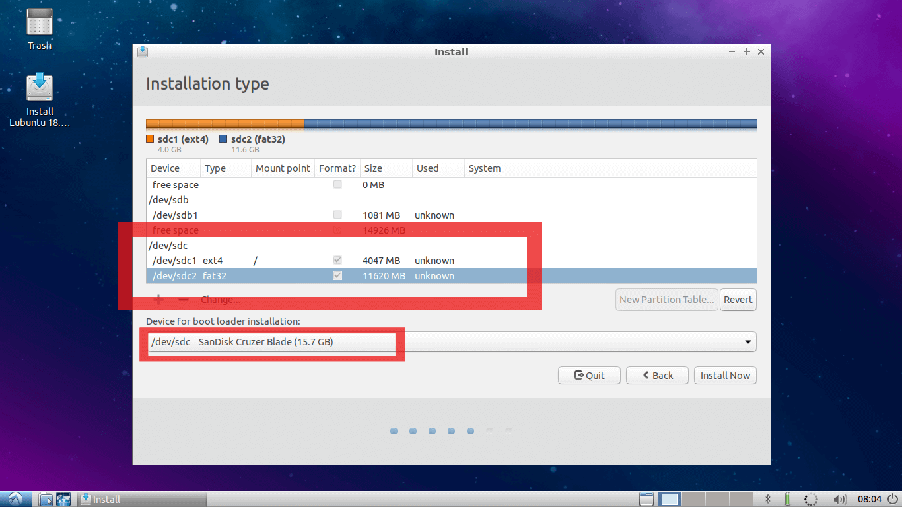Toggle the Format checkbox for /dev/sdc1
The width and height of the screenshot is (902, 507).
pyautogui.click(x=337, y=260)
